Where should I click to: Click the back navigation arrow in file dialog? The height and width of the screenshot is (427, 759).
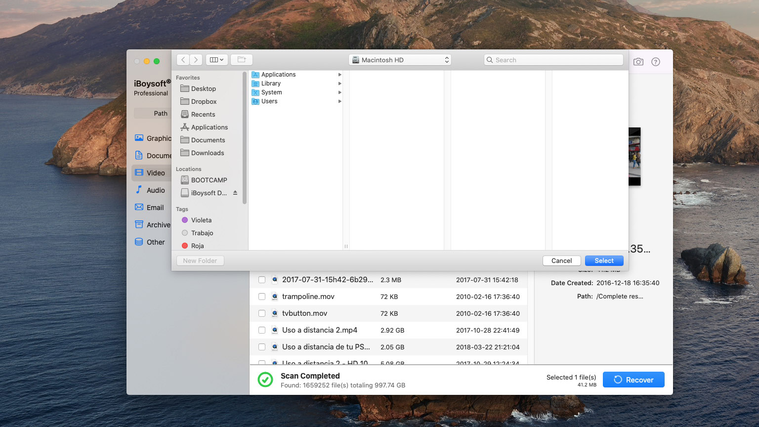click(183, 60)
